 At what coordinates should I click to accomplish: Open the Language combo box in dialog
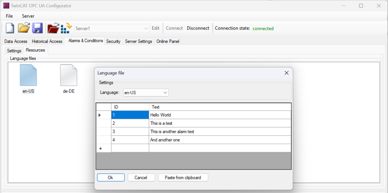pos(146,93)
